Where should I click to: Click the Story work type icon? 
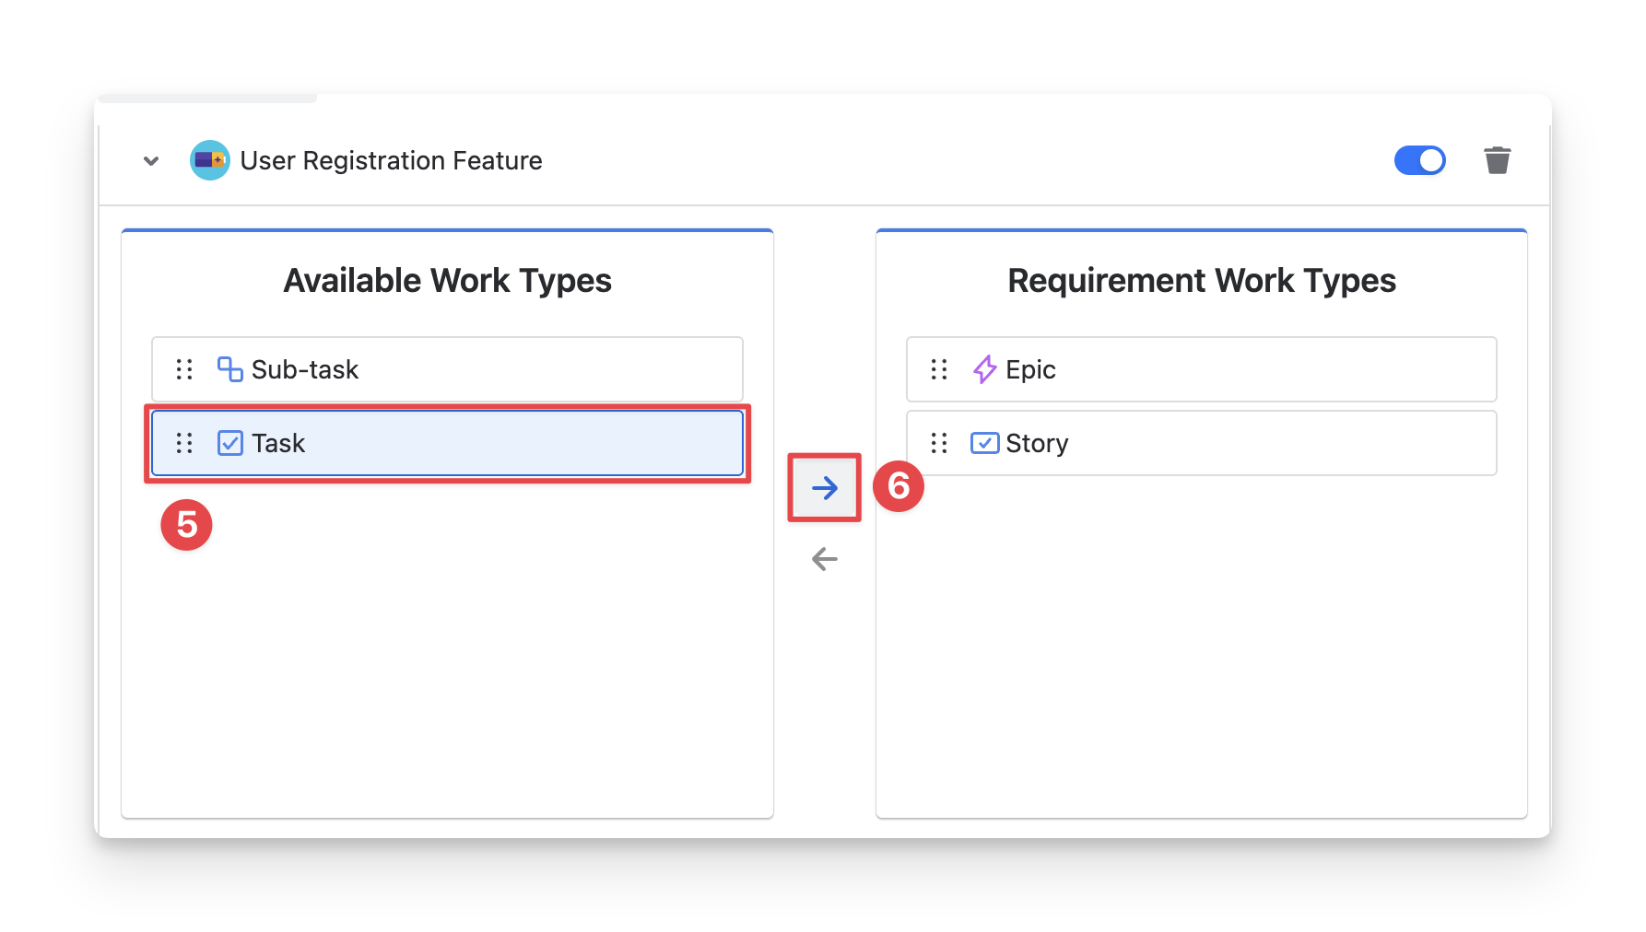coord(984,443)
